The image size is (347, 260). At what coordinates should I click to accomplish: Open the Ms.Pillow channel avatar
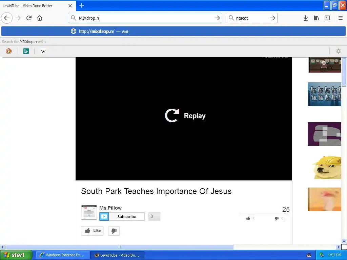coord(89,213)
